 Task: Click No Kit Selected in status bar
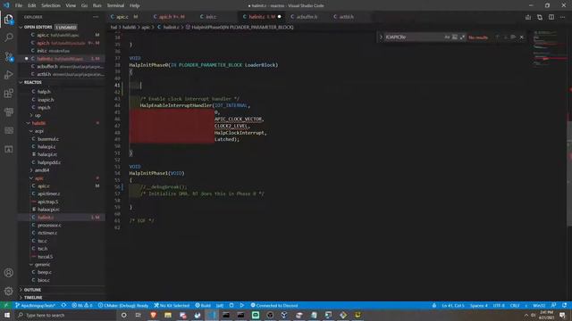[x=172, y=305]
